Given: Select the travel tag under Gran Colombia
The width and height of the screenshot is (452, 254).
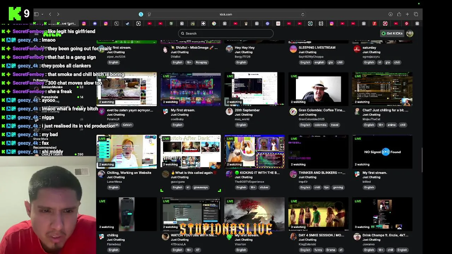Looking at the screenshot, I should (334, 125).
